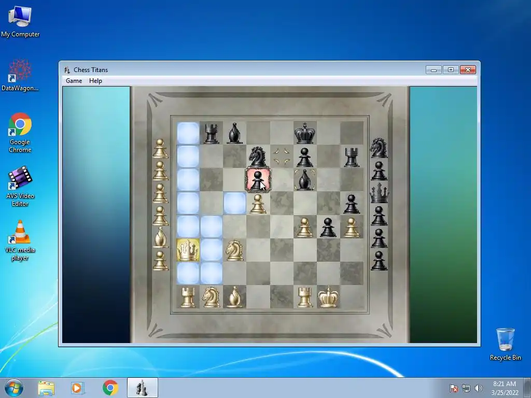Click the Chess Titans taskbar button
The height and width of the screenshot is (398, 531).
coord(142,388)
